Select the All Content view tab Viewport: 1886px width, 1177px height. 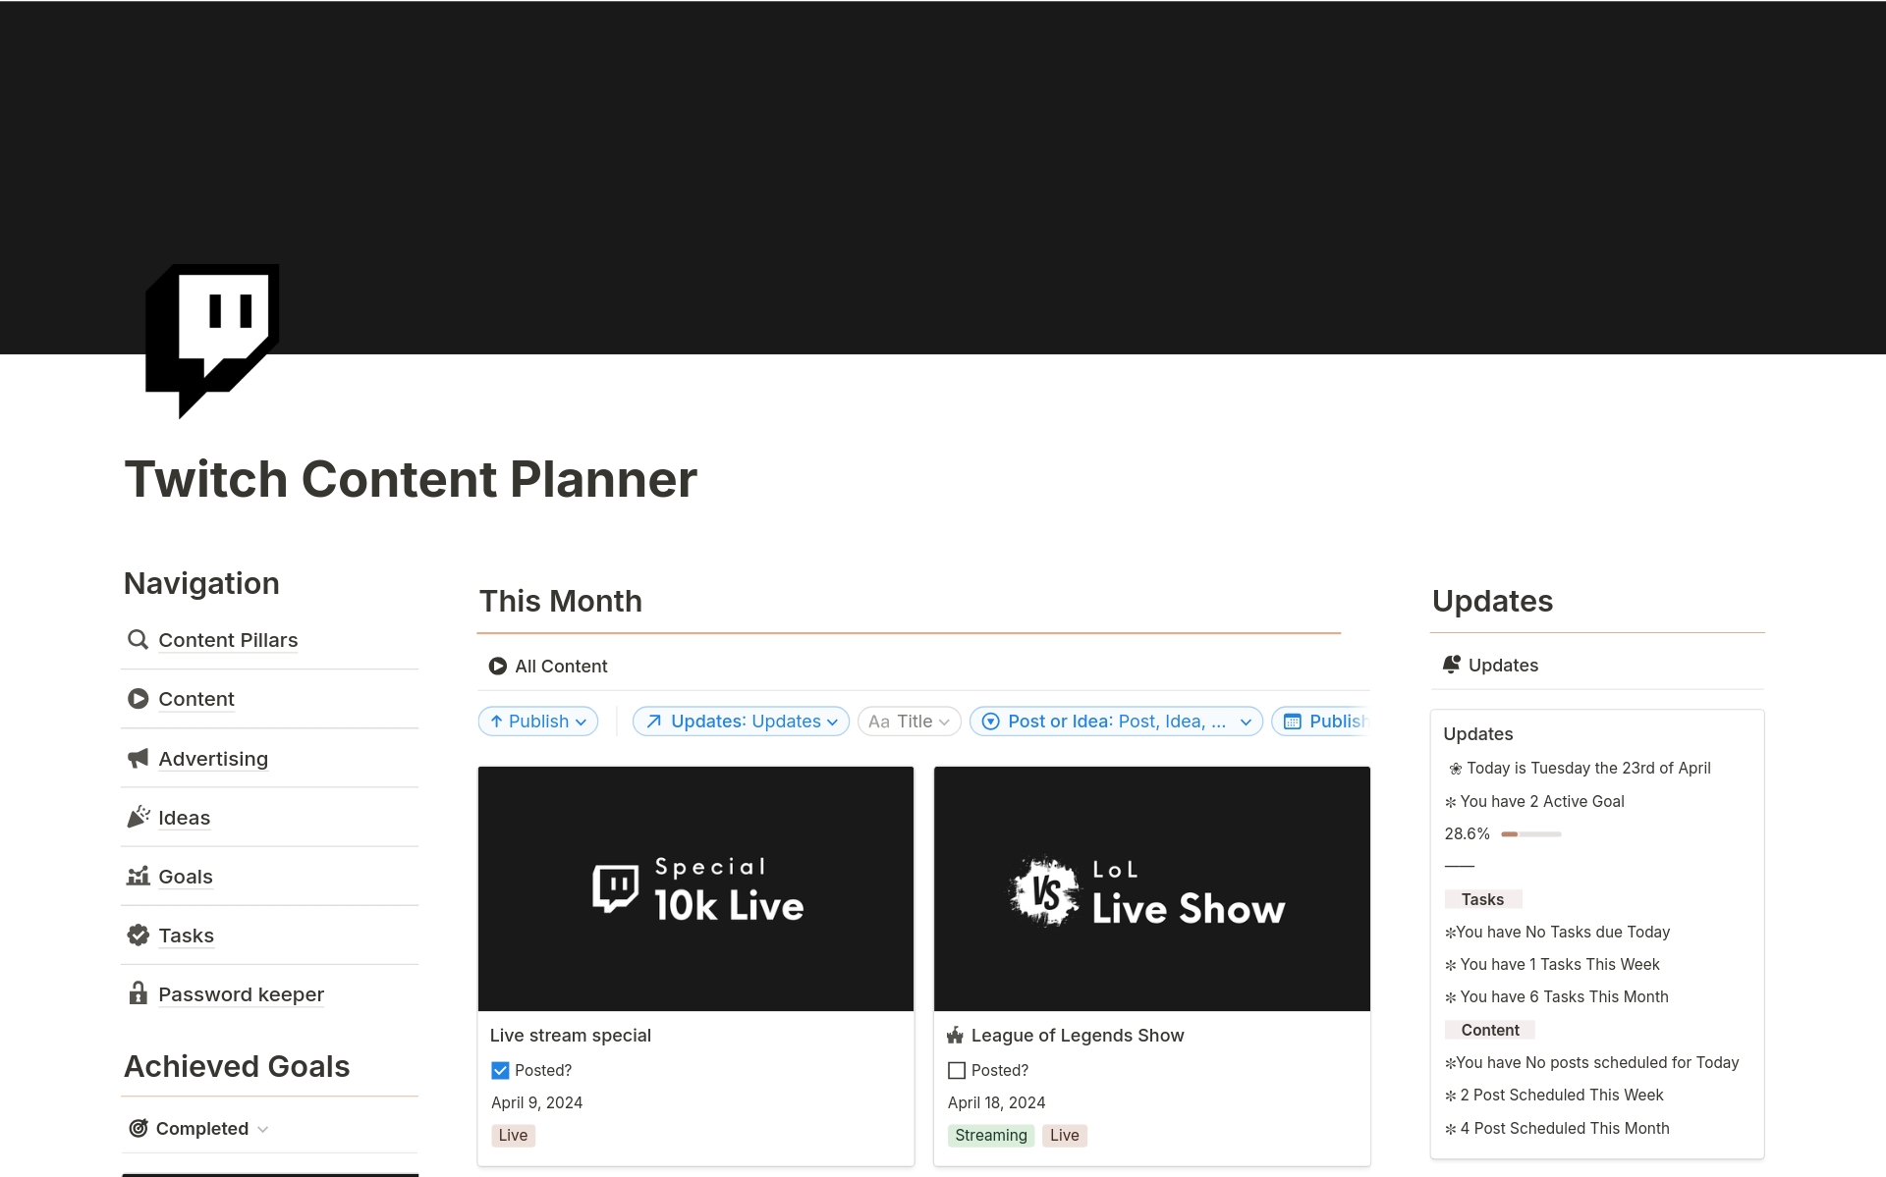point(548,667)
